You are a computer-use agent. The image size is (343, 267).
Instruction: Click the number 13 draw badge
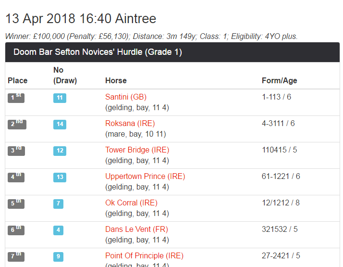60,178
